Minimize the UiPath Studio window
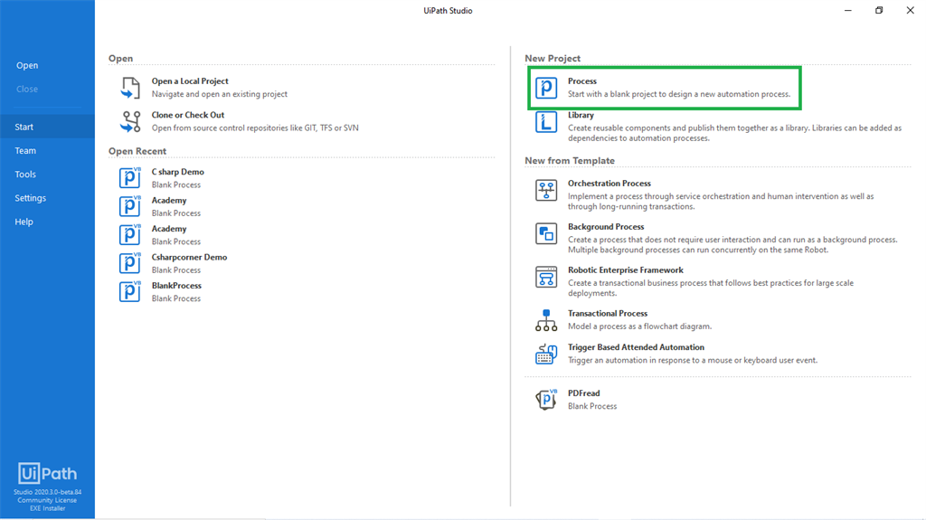The height and width of the screenshot is (520, 926). [848, 11]
